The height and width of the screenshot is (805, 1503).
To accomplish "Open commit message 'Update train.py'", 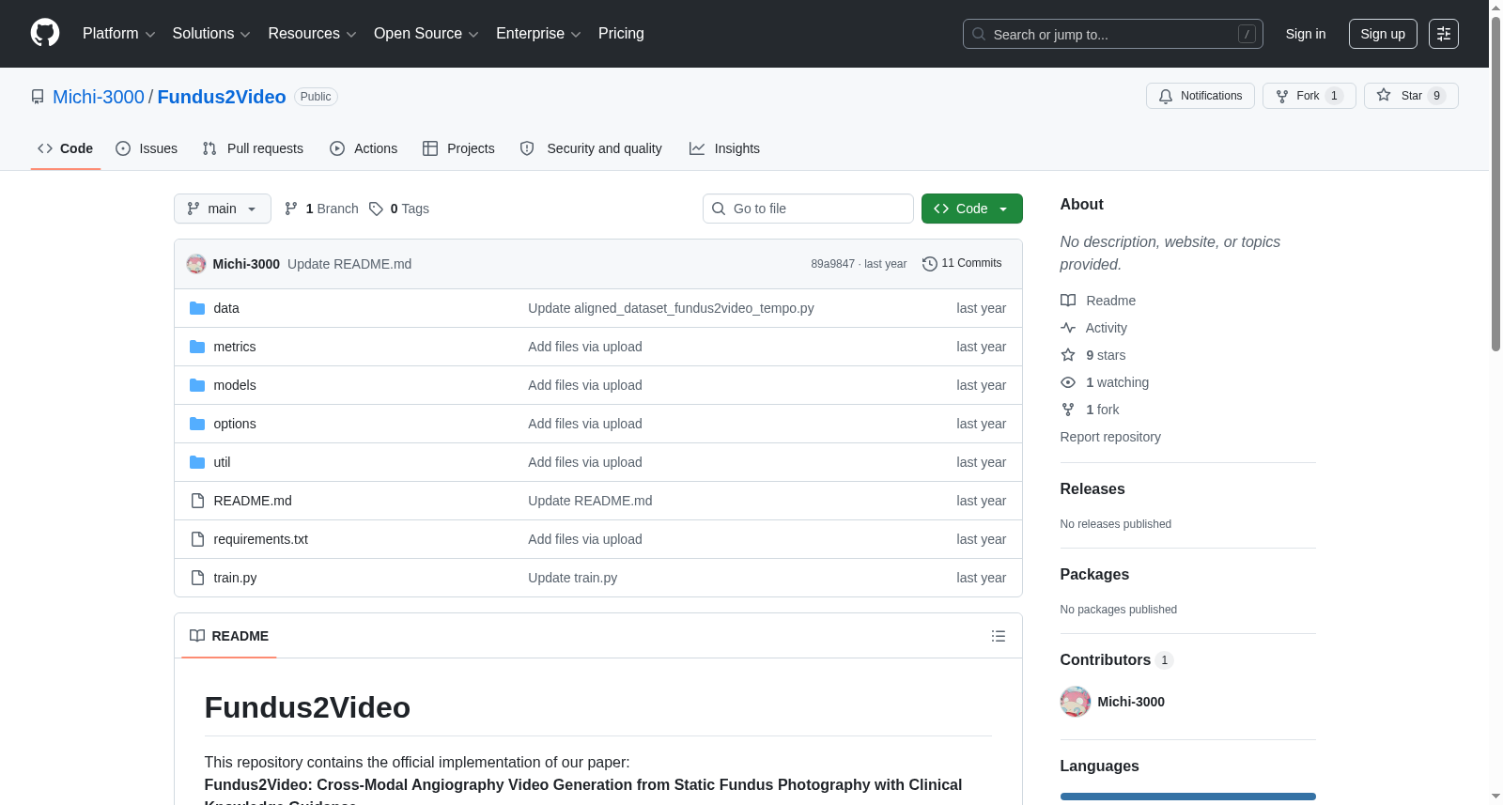I will click(573, 578).
